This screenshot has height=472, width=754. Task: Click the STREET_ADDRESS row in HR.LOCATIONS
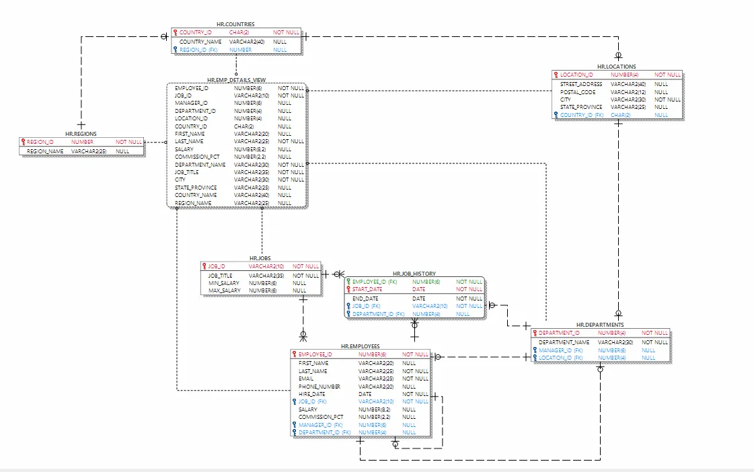(617, 84)
